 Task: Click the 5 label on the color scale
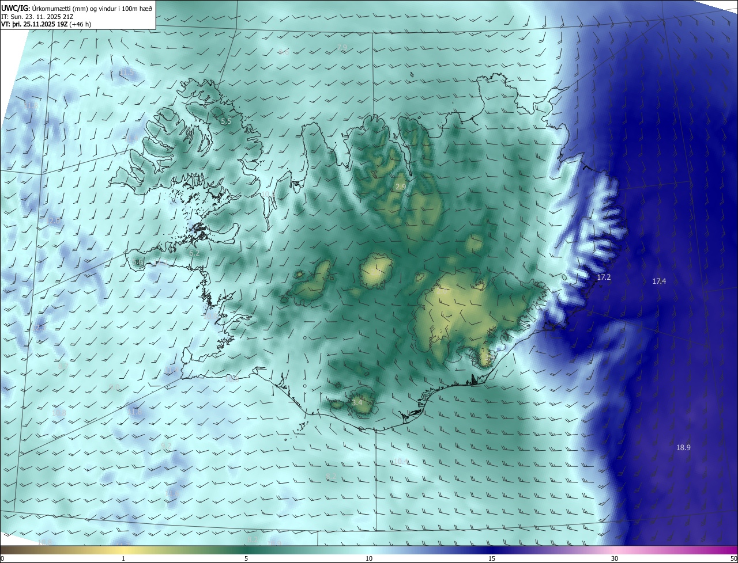[246, 559]
